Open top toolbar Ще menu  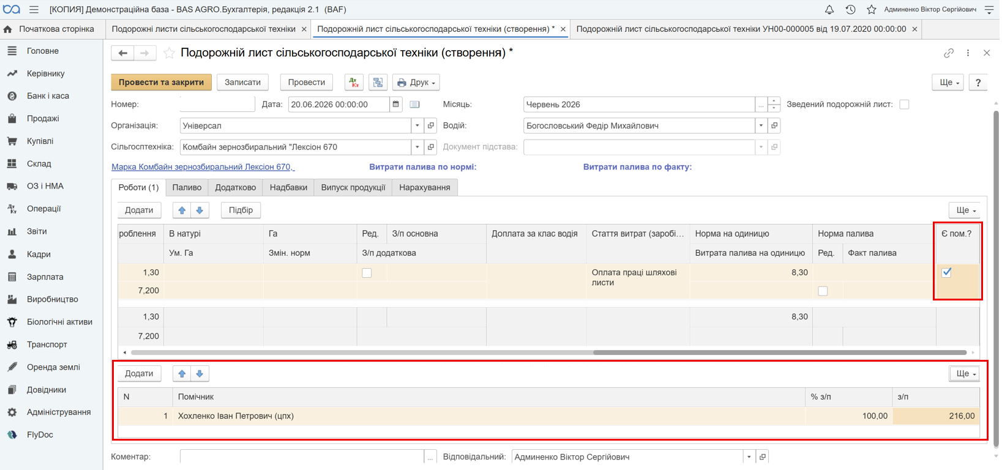coord(948,82)
